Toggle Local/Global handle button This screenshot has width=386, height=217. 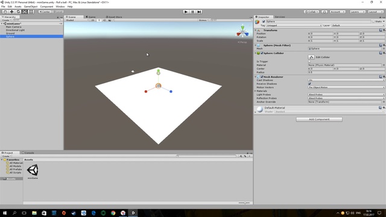pos(58,12)
